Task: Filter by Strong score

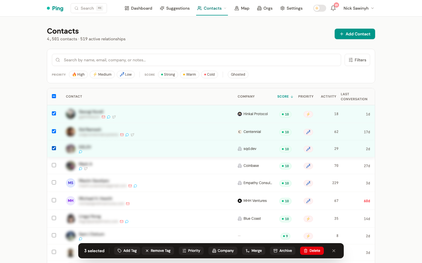Action: coord(168,75)
